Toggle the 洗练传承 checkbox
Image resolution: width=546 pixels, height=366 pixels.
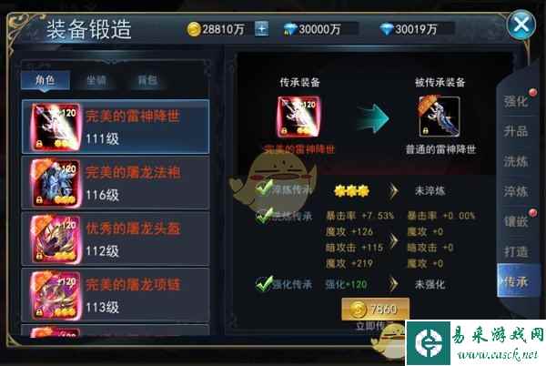tap(264, 216)
